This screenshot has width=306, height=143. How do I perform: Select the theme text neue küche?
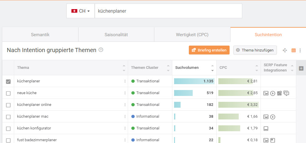[x=27, y=93]
